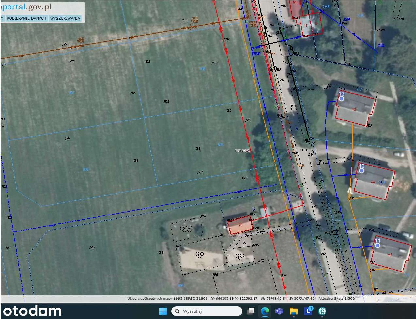Click the geoportal.gov.pl logo
Screen dimensions: 416x319
26,7
